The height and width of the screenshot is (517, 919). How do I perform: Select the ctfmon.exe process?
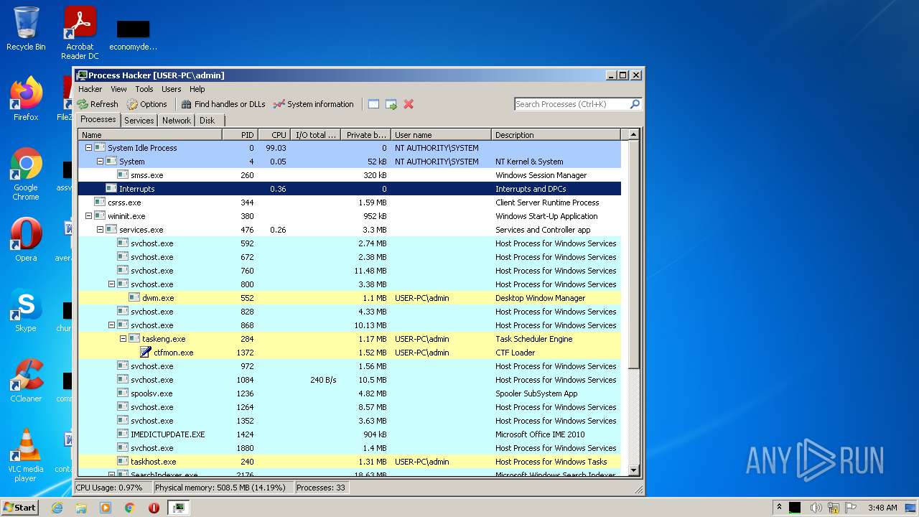point(350,353)
